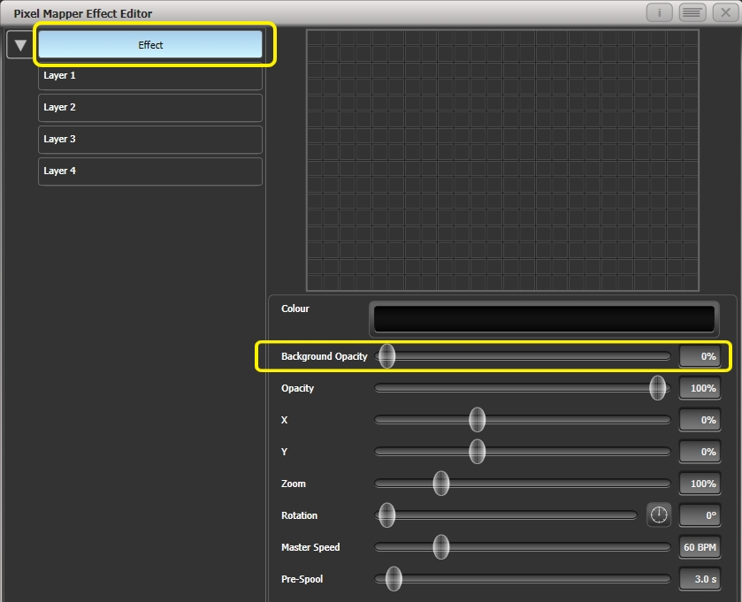742x602 pixels.
Task: Select Layer 2
Action: coord(149,108)
